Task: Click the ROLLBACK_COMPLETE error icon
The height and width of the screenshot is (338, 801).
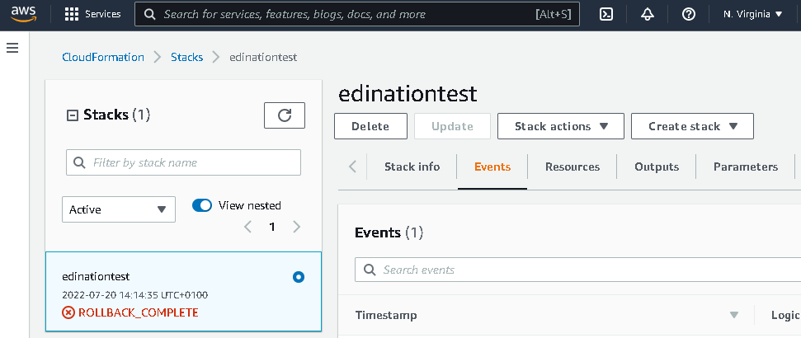Action: coord(68,312)
